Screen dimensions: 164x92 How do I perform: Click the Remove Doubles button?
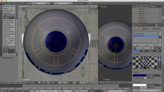click(x=9, y=55)
